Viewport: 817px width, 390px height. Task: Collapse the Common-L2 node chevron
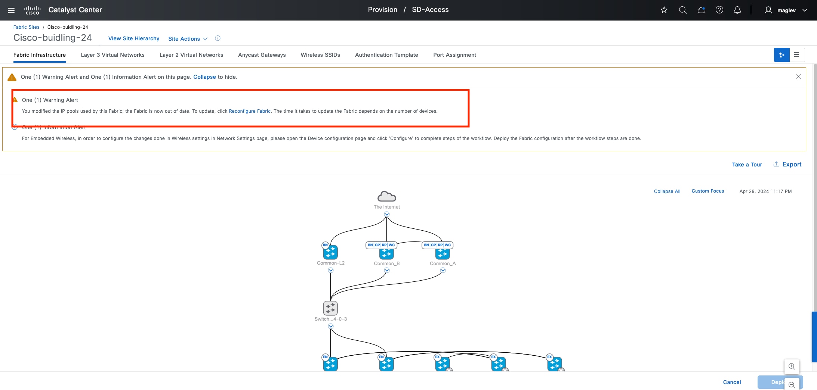point(331,270)
